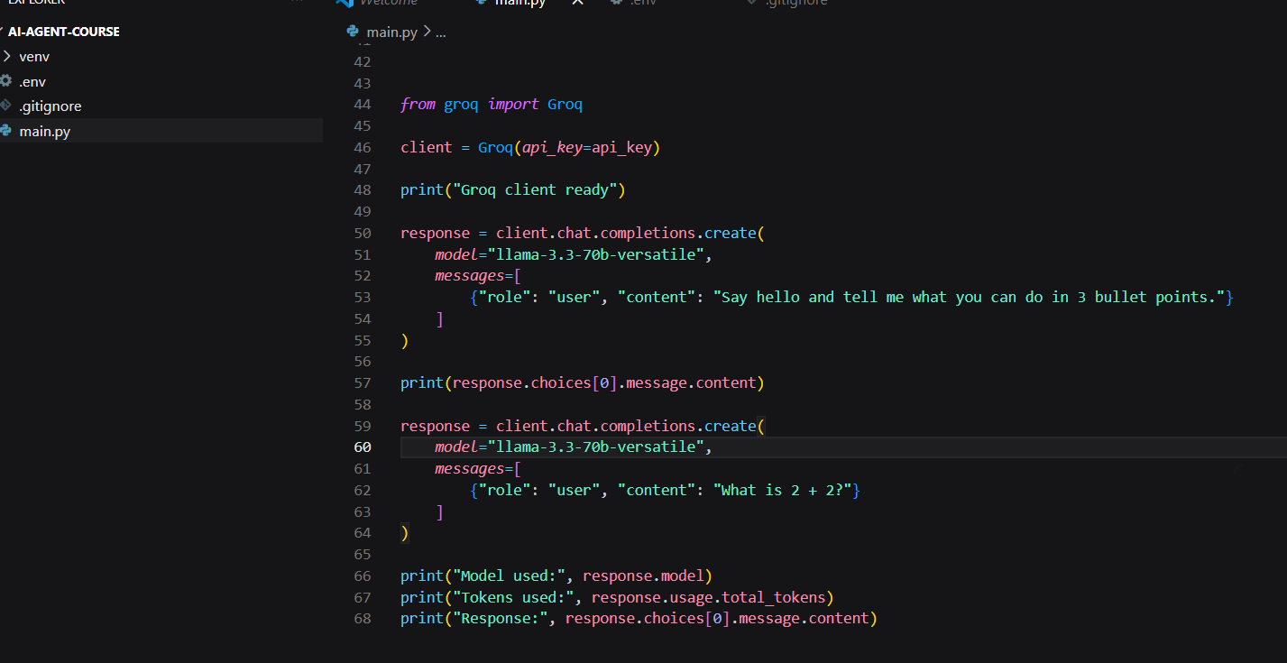Click 'messages=[' on line 61
This screenshot has height=663, width=1287.
click(478, 469)
